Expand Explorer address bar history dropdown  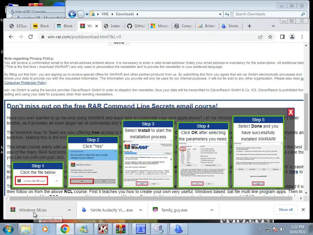click(x=220, y=14)
